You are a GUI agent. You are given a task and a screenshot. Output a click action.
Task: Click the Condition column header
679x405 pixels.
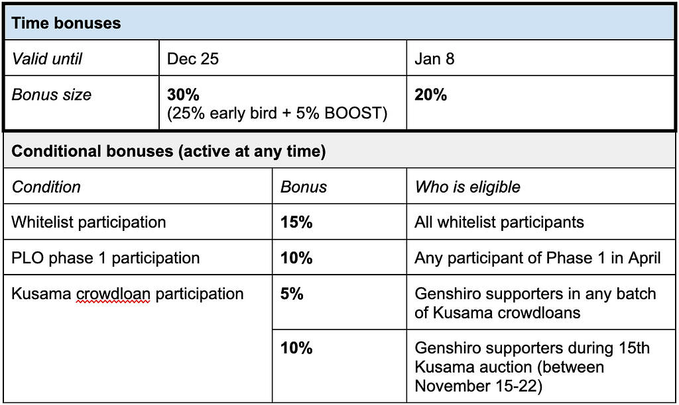[x=138, y=187]
